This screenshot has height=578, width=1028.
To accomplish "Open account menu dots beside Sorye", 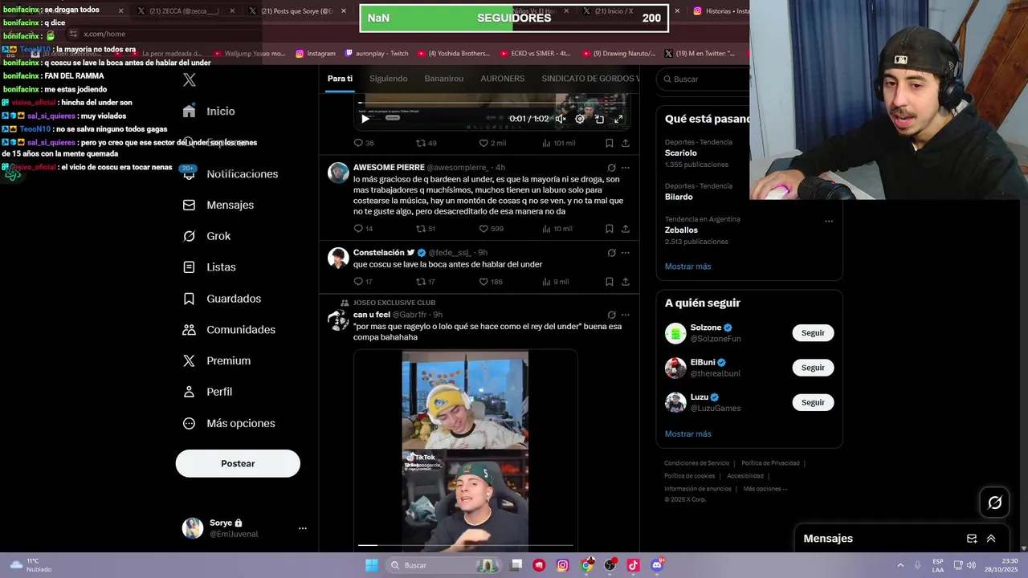I will pos(303,528).
